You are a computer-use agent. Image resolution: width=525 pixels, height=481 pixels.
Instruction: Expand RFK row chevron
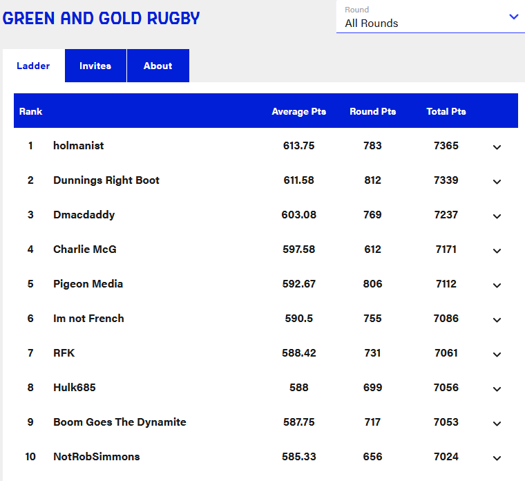click(x=497, y=355)
